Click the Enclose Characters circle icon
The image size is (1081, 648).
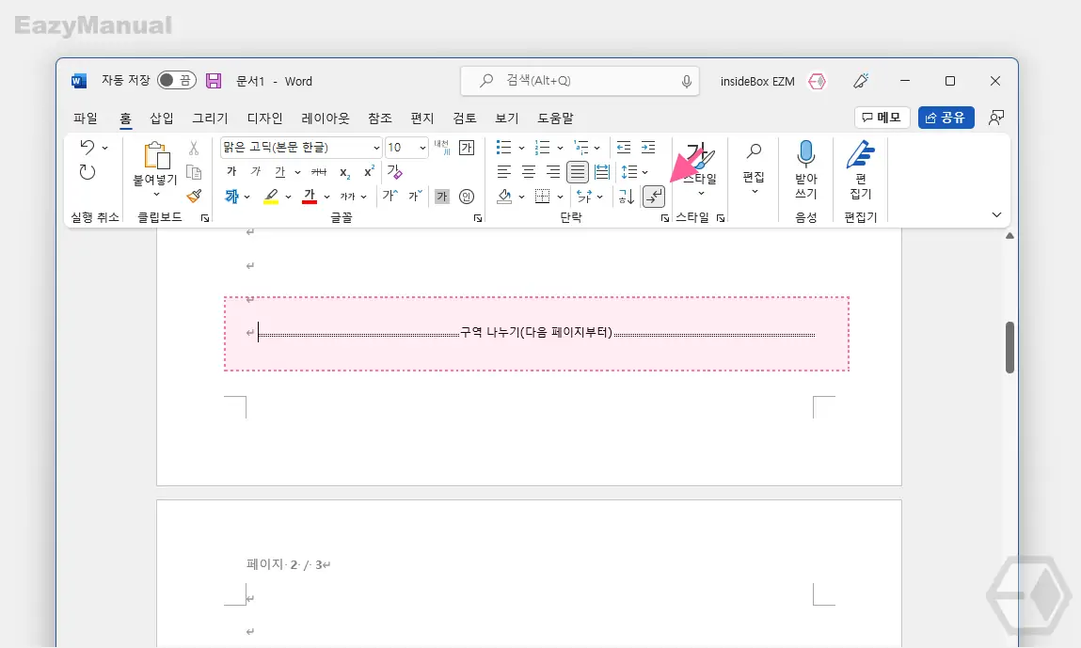click(x=467, y=197)
